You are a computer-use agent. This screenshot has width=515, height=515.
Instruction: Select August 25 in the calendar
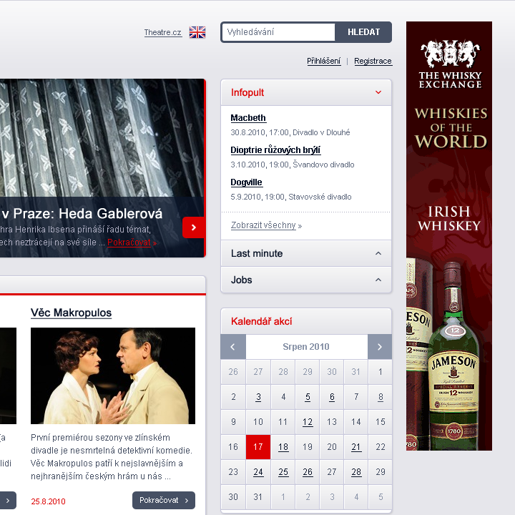point(283,472)
